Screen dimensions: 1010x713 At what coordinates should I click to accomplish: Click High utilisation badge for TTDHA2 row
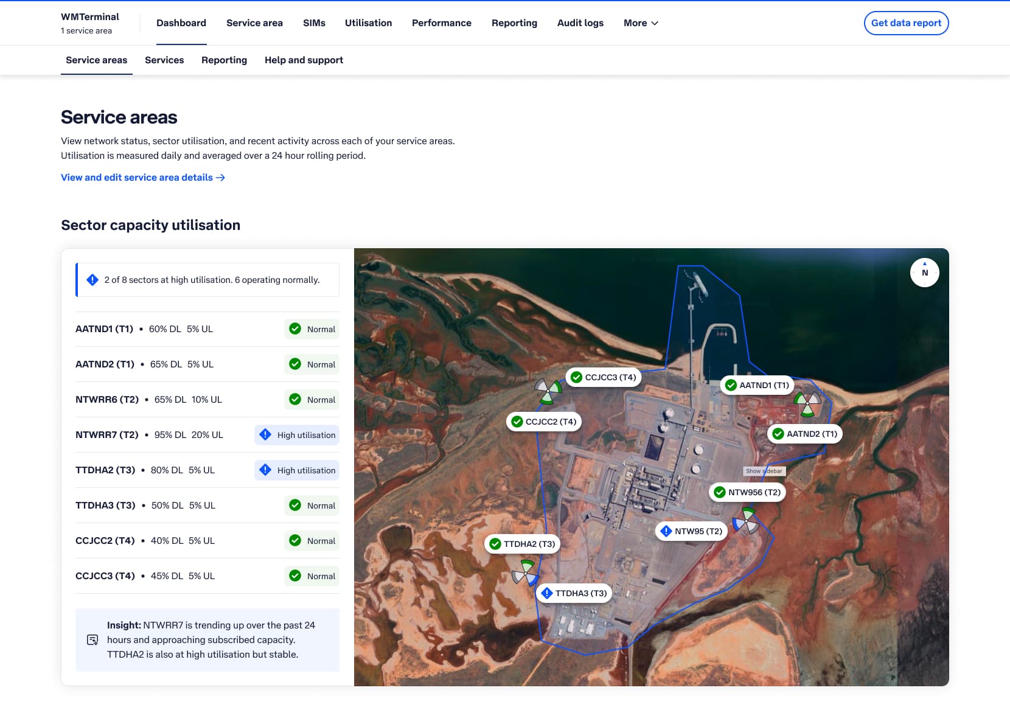tap(297, 470)
